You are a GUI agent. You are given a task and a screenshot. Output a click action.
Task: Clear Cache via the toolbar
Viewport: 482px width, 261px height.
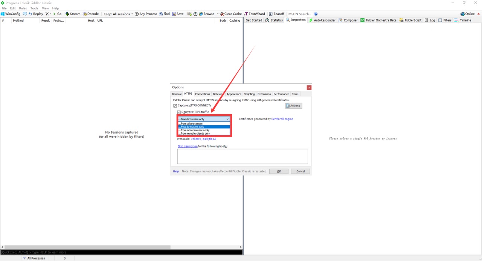[x=231, y=14]
